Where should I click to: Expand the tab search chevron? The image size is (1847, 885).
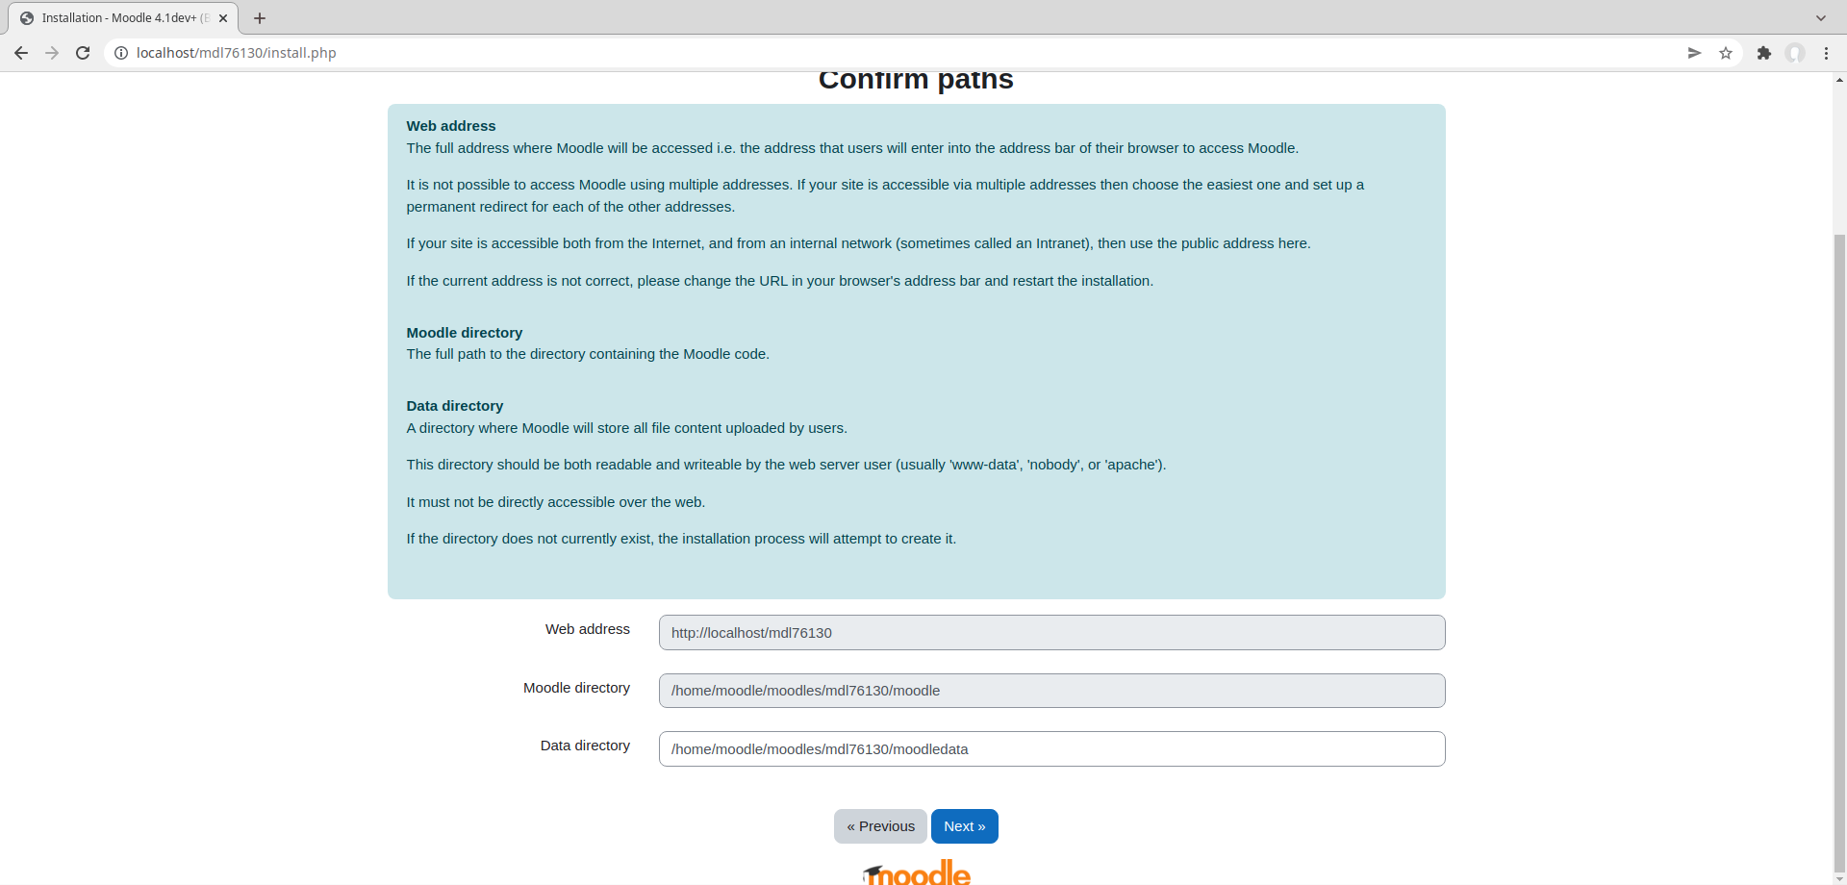click(x=1821, y=18)
